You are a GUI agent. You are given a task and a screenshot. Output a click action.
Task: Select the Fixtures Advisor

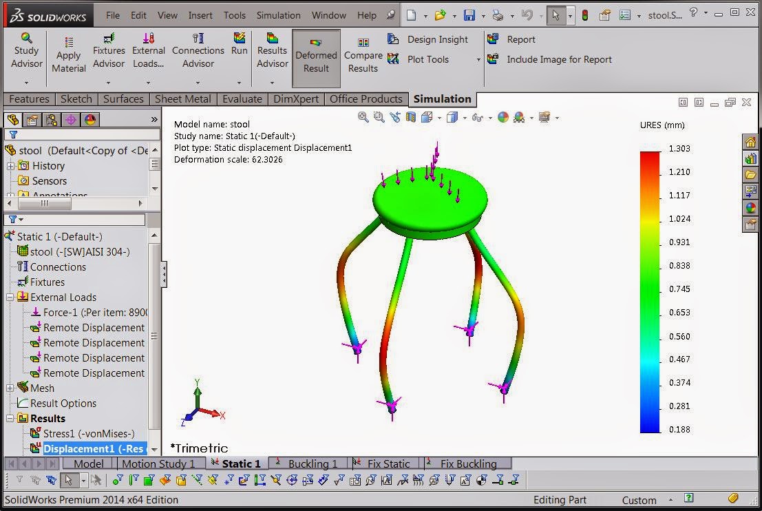coord(108,48)
